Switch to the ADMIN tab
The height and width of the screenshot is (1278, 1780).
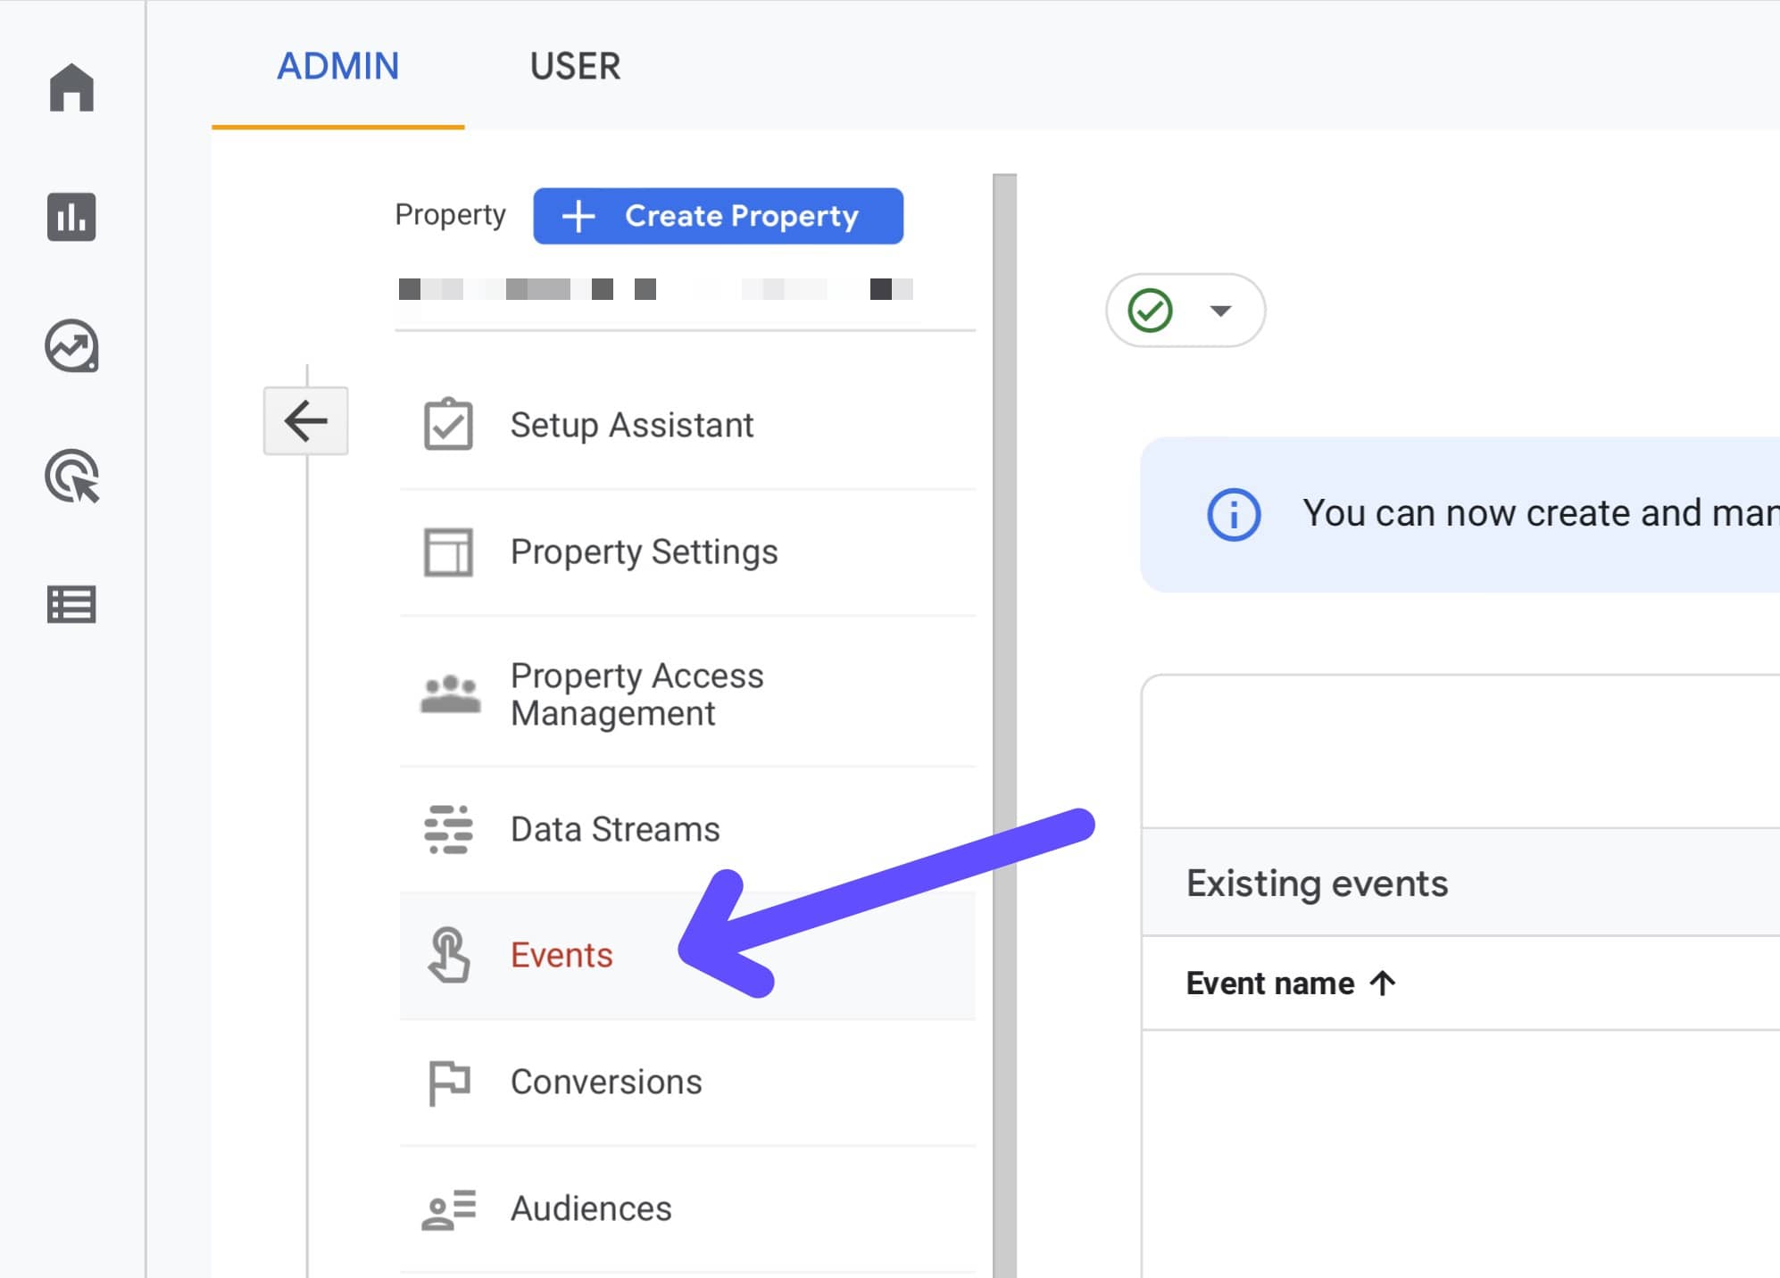[338, 66]
